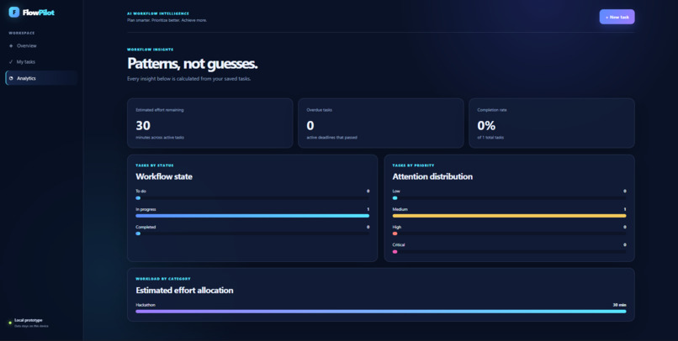Click the 'Workflow state' heading
This screenshot has height=341, width=678.
click(164, 176)
